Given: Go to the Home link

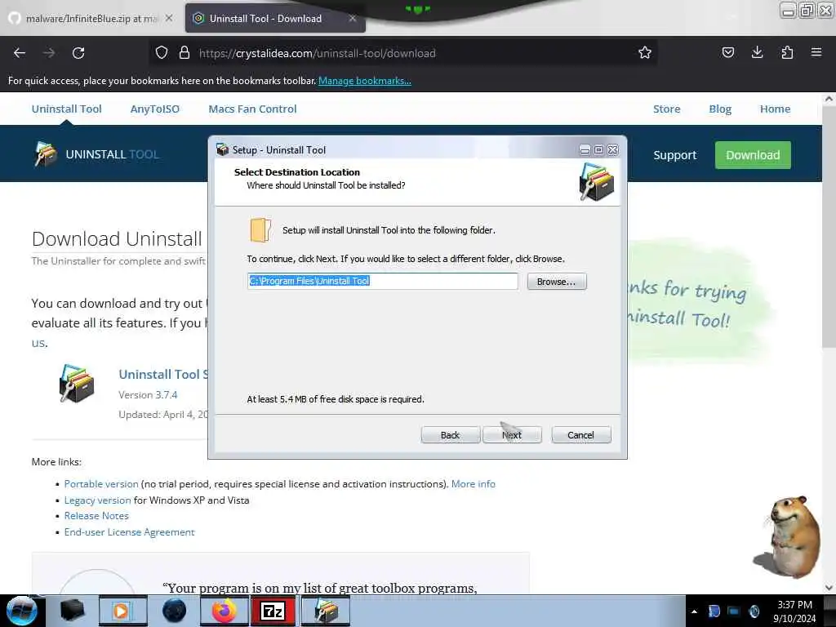Looking at the screenshot, I should 775,109.
